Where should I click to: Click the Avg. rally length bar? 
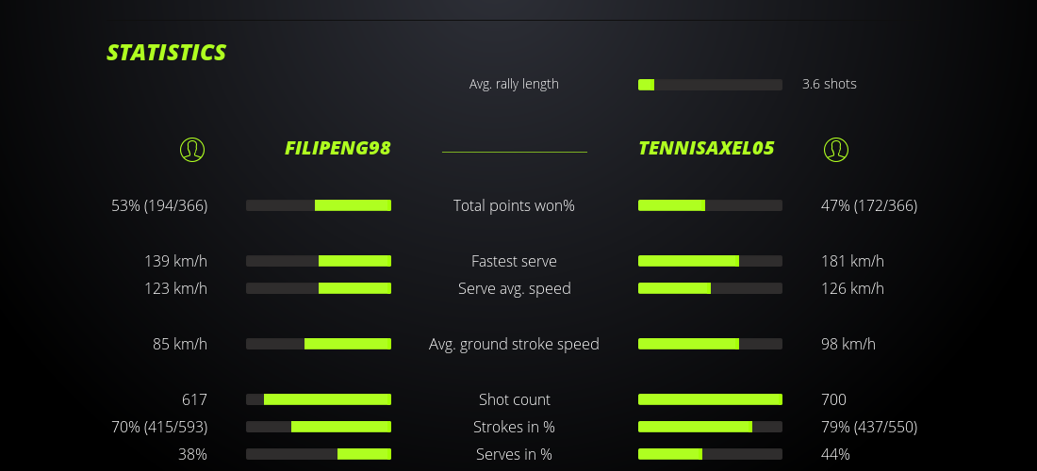[x=710, y=85]
